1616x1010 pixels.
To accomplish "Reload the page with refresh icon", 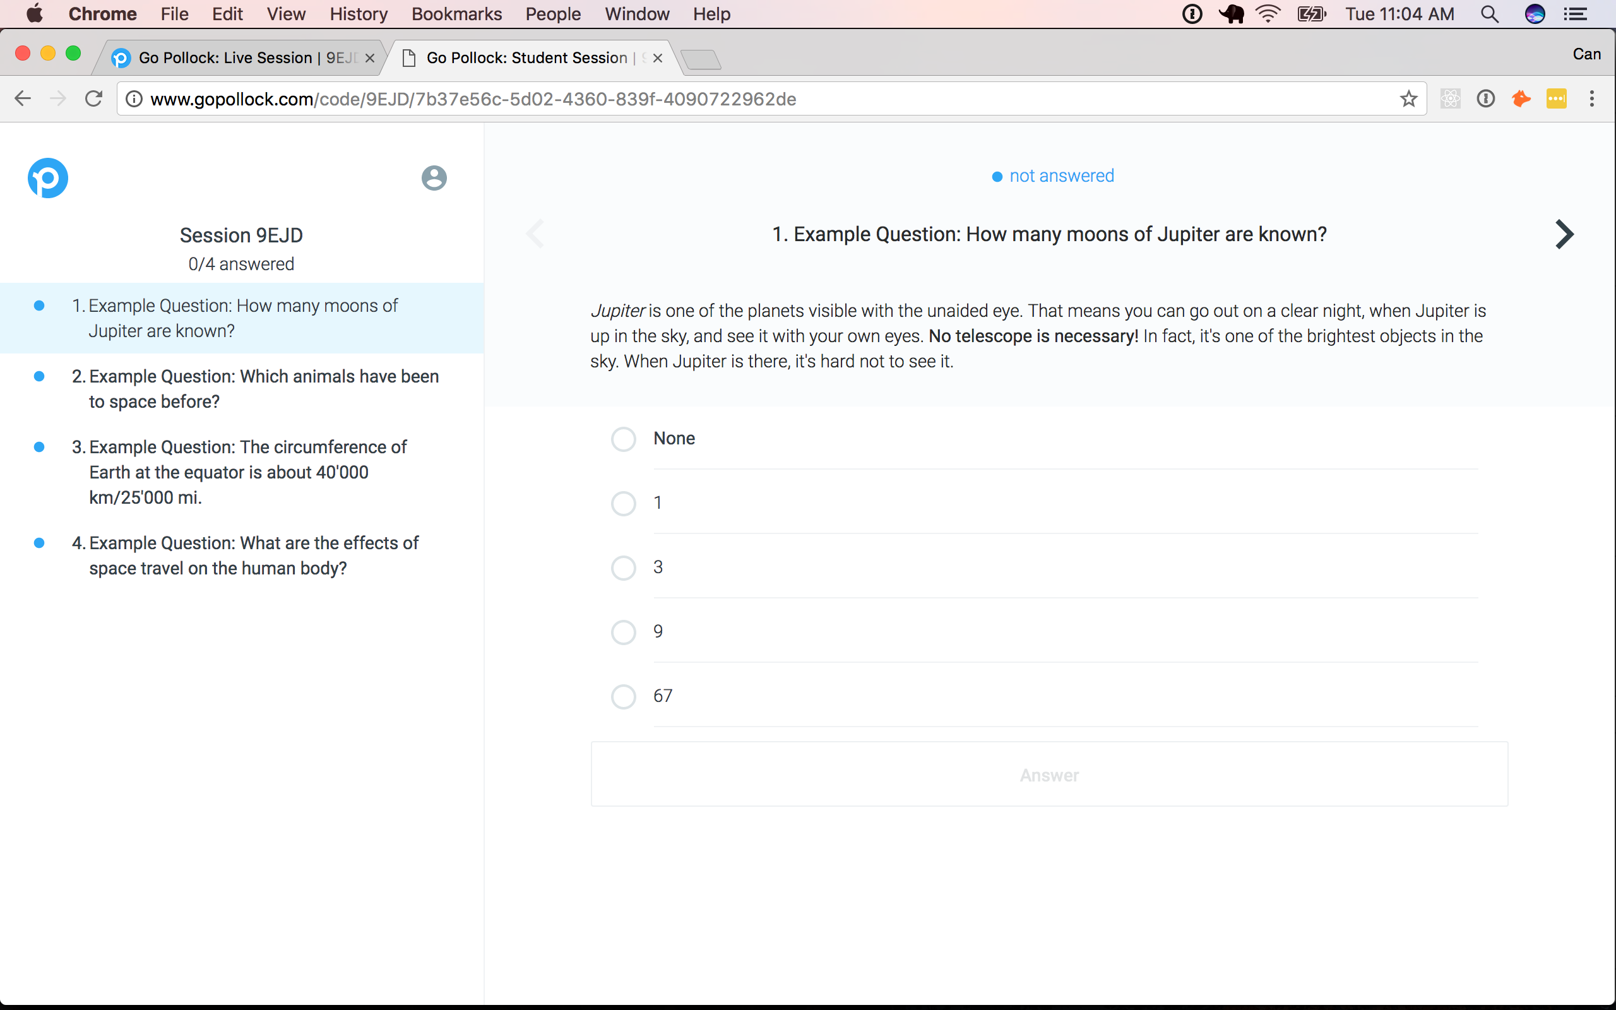I will [x=93, y=99].
